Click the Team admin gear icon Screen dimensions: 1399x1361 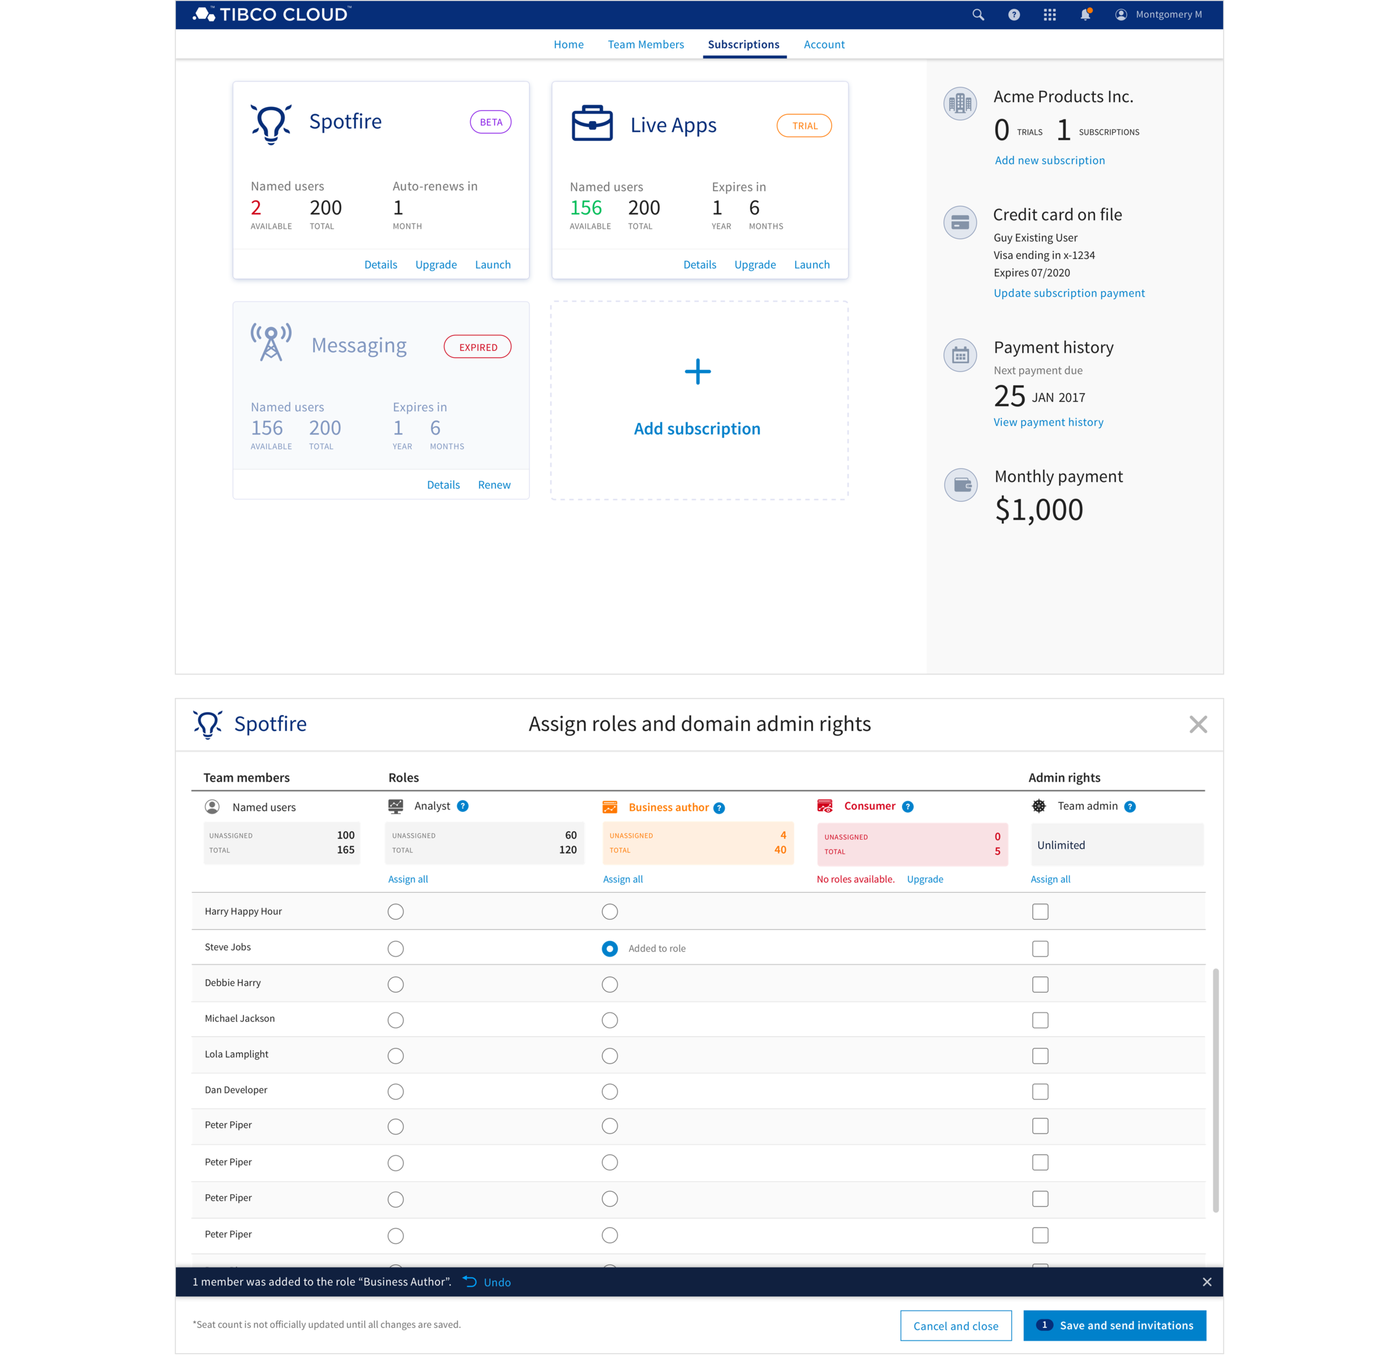[x=1039, y=806]
